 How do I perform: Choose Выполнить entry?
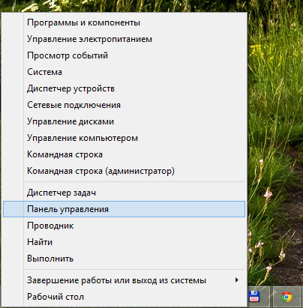click(x=124, y=259)
